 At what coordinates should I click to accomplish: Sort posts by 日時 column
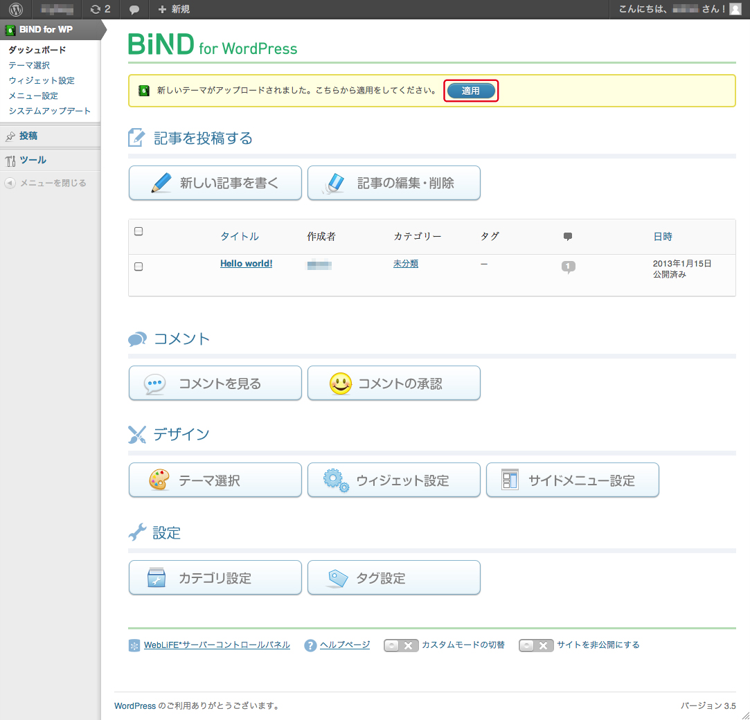tap(663, 236)
